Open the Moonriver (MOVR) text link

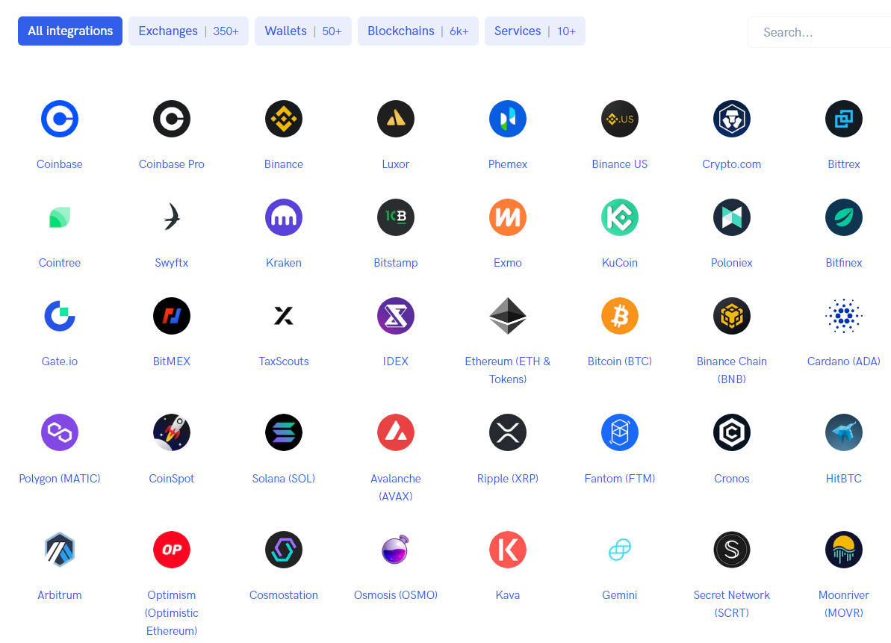point(843,603)
